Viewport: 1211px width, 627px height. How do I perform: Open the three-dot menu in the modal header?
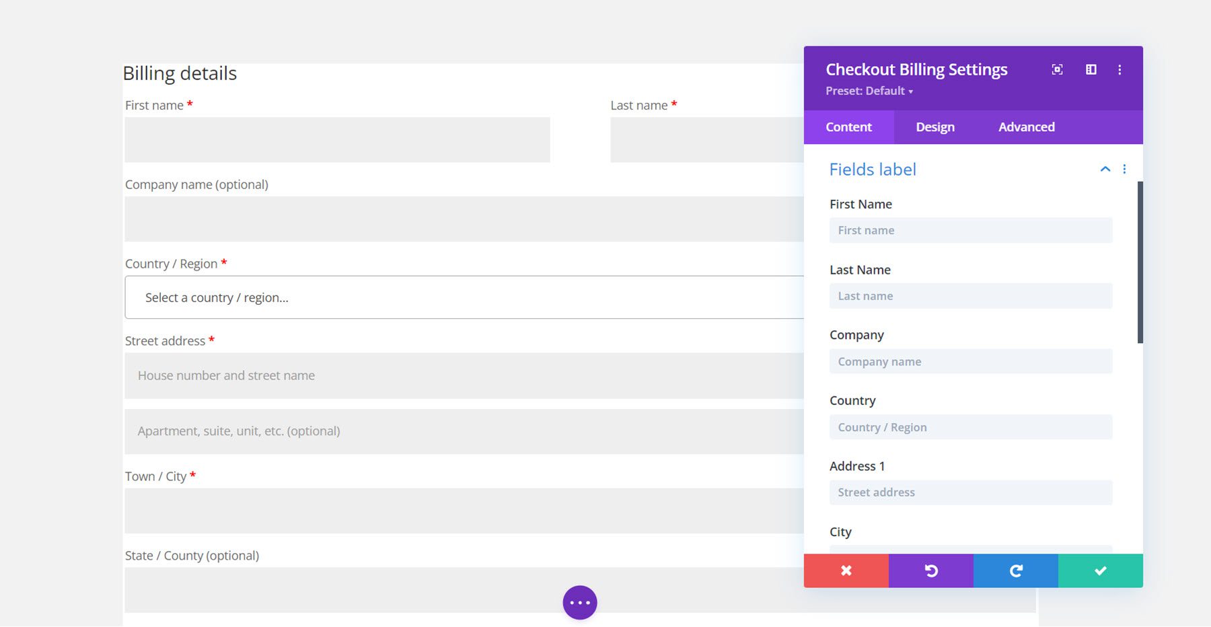[x=1120, y=69]
